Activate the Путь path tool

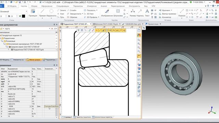coord(61,17)
